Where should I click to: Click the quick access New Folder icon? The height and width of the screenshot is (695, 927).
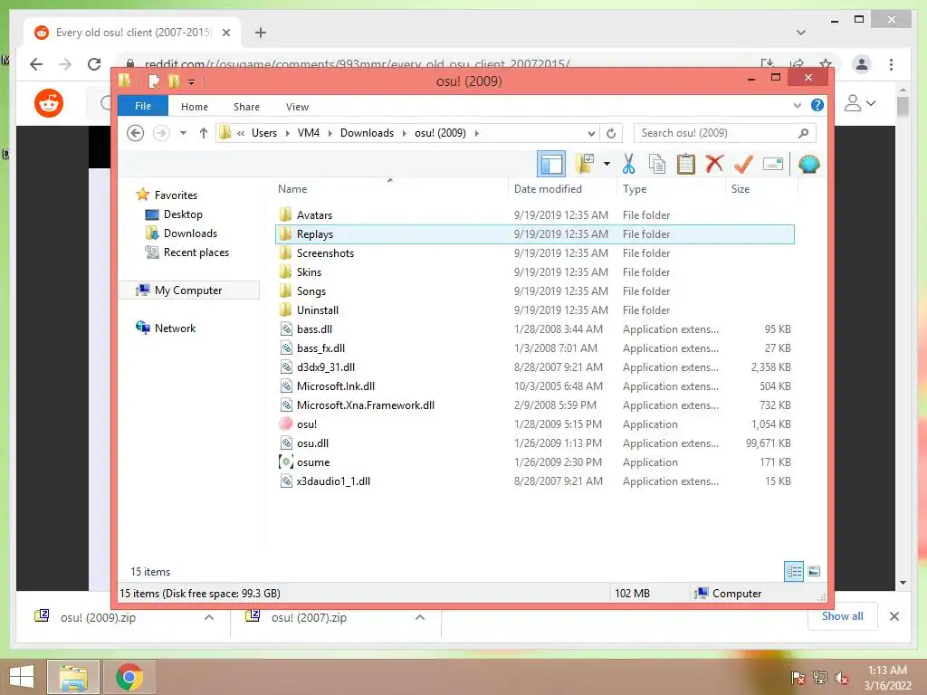coord(174,81)
